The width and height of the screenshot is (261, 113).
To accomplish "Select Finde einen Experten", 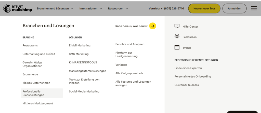I will tap(188, 68).
